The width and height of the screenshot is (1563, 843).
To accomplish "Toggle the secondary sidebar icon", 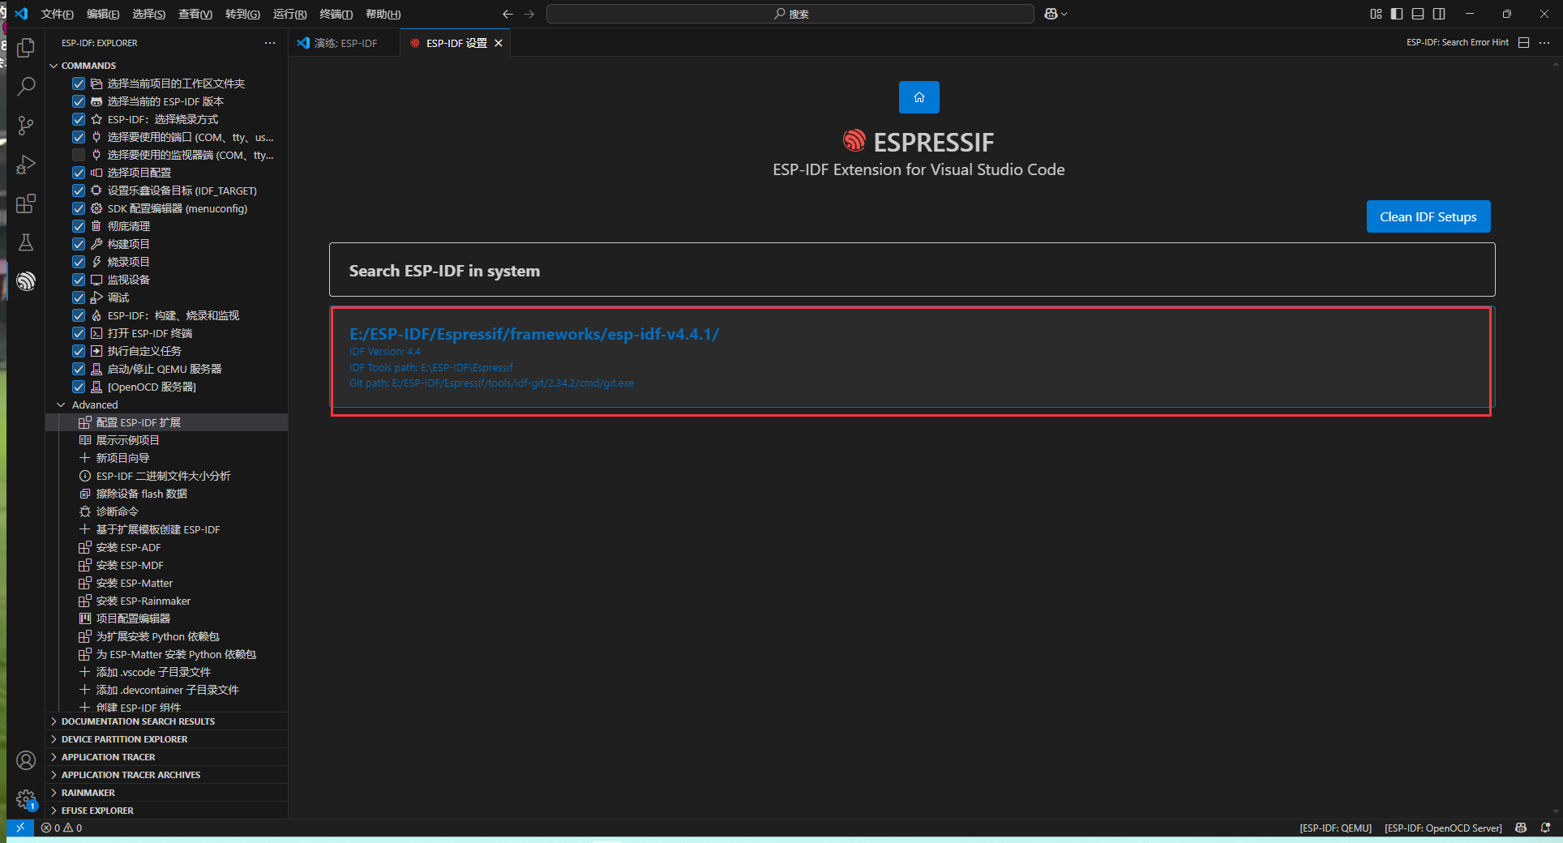I will click(1439, 14).
